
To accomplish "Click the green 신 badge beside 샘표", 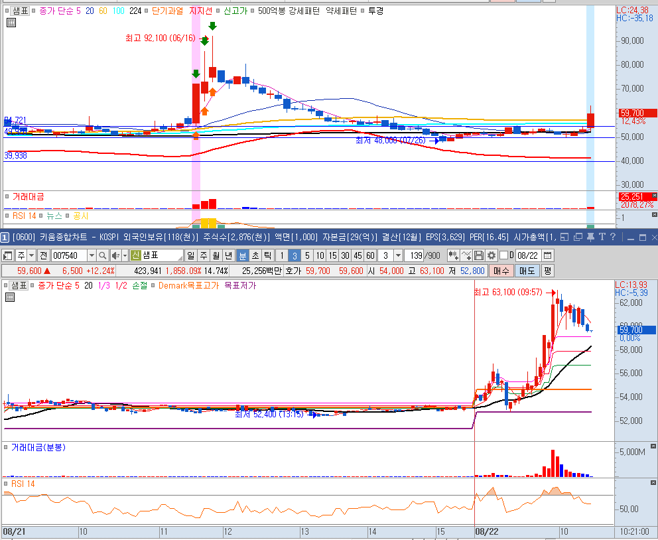I will [135, 255].
